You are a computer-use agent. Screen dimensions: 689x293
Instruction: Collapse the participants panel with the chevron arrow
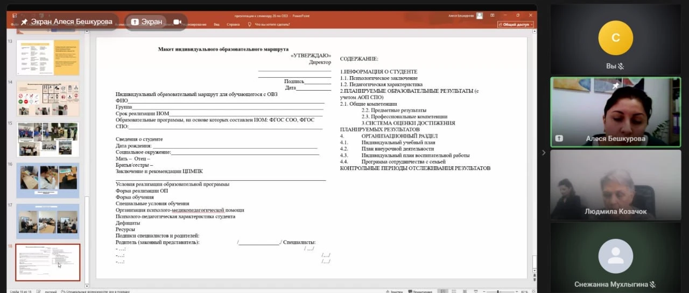point(543,153)
